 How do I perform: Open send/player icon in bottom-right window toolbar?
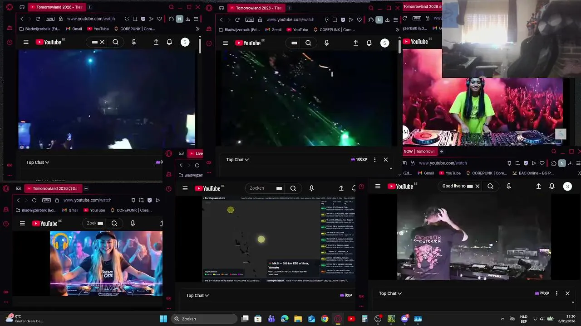pos(534,163)
